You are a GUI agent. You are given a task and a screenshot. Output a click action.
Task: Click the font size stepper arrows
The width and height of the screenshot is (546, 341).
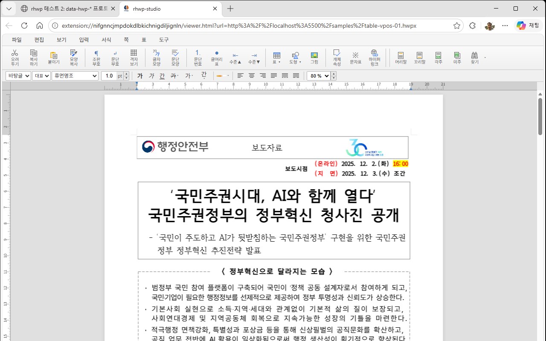pyautogui.click(x=126, y=76)
